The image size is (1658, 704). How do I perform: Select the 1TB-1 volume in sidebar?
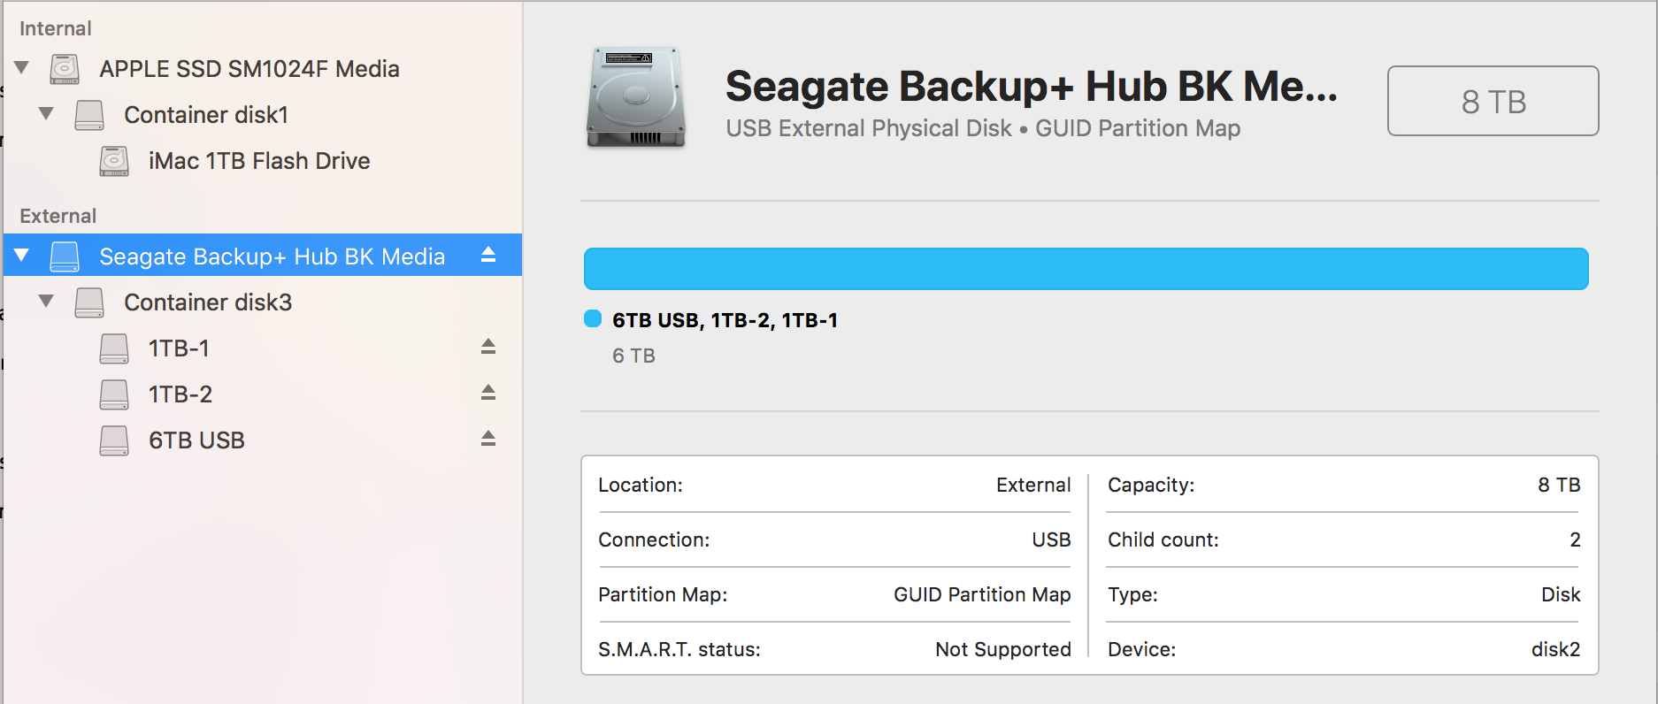(x=179, y=348)
